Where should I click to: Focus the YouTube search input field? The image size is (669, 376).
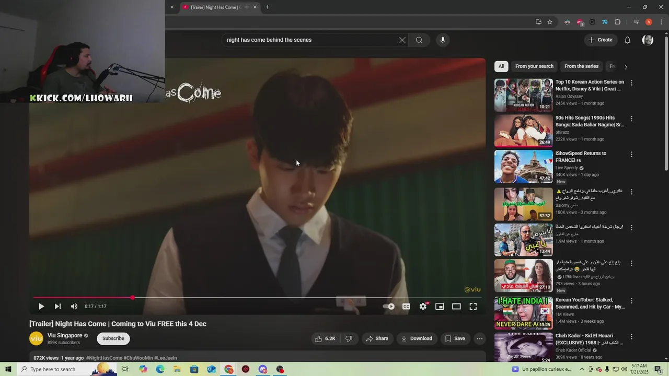point(311,40)
